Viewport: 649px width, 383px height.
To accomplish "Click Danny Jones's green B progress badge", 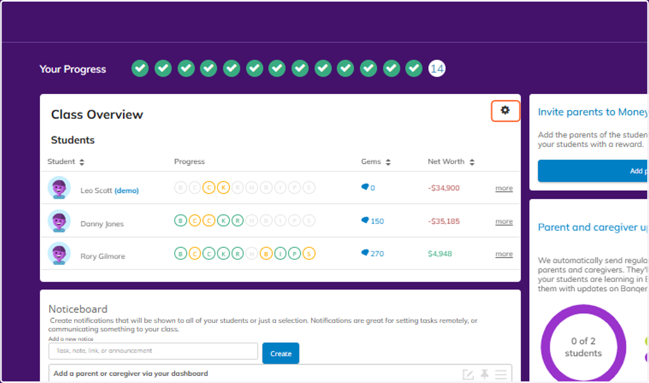I will point(181,220).
